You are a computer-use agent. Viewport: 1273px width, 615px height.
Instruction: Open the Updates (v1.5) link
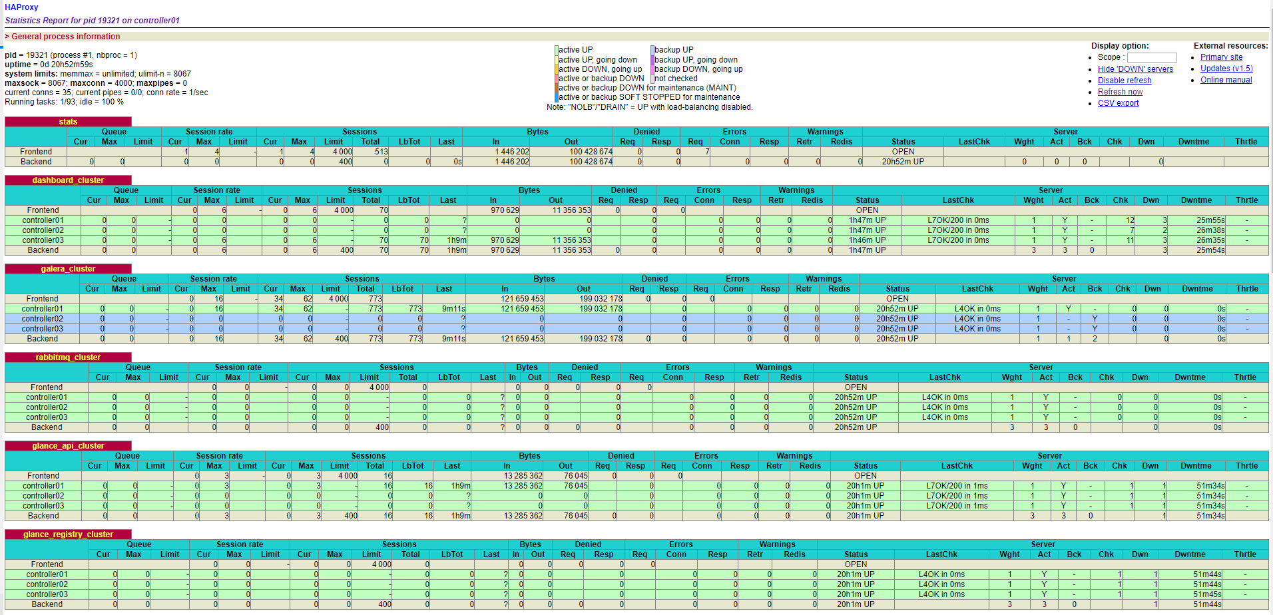[x=1226, y=69]
